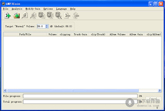Click the Add folder toolbar icon
This screenshot has width=165, height=111.
[x=16, y=16]
